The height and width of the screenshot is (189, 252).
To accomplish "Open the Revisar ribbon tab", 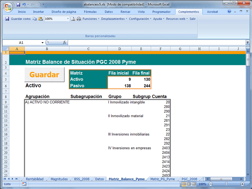I will coord(125,12).
